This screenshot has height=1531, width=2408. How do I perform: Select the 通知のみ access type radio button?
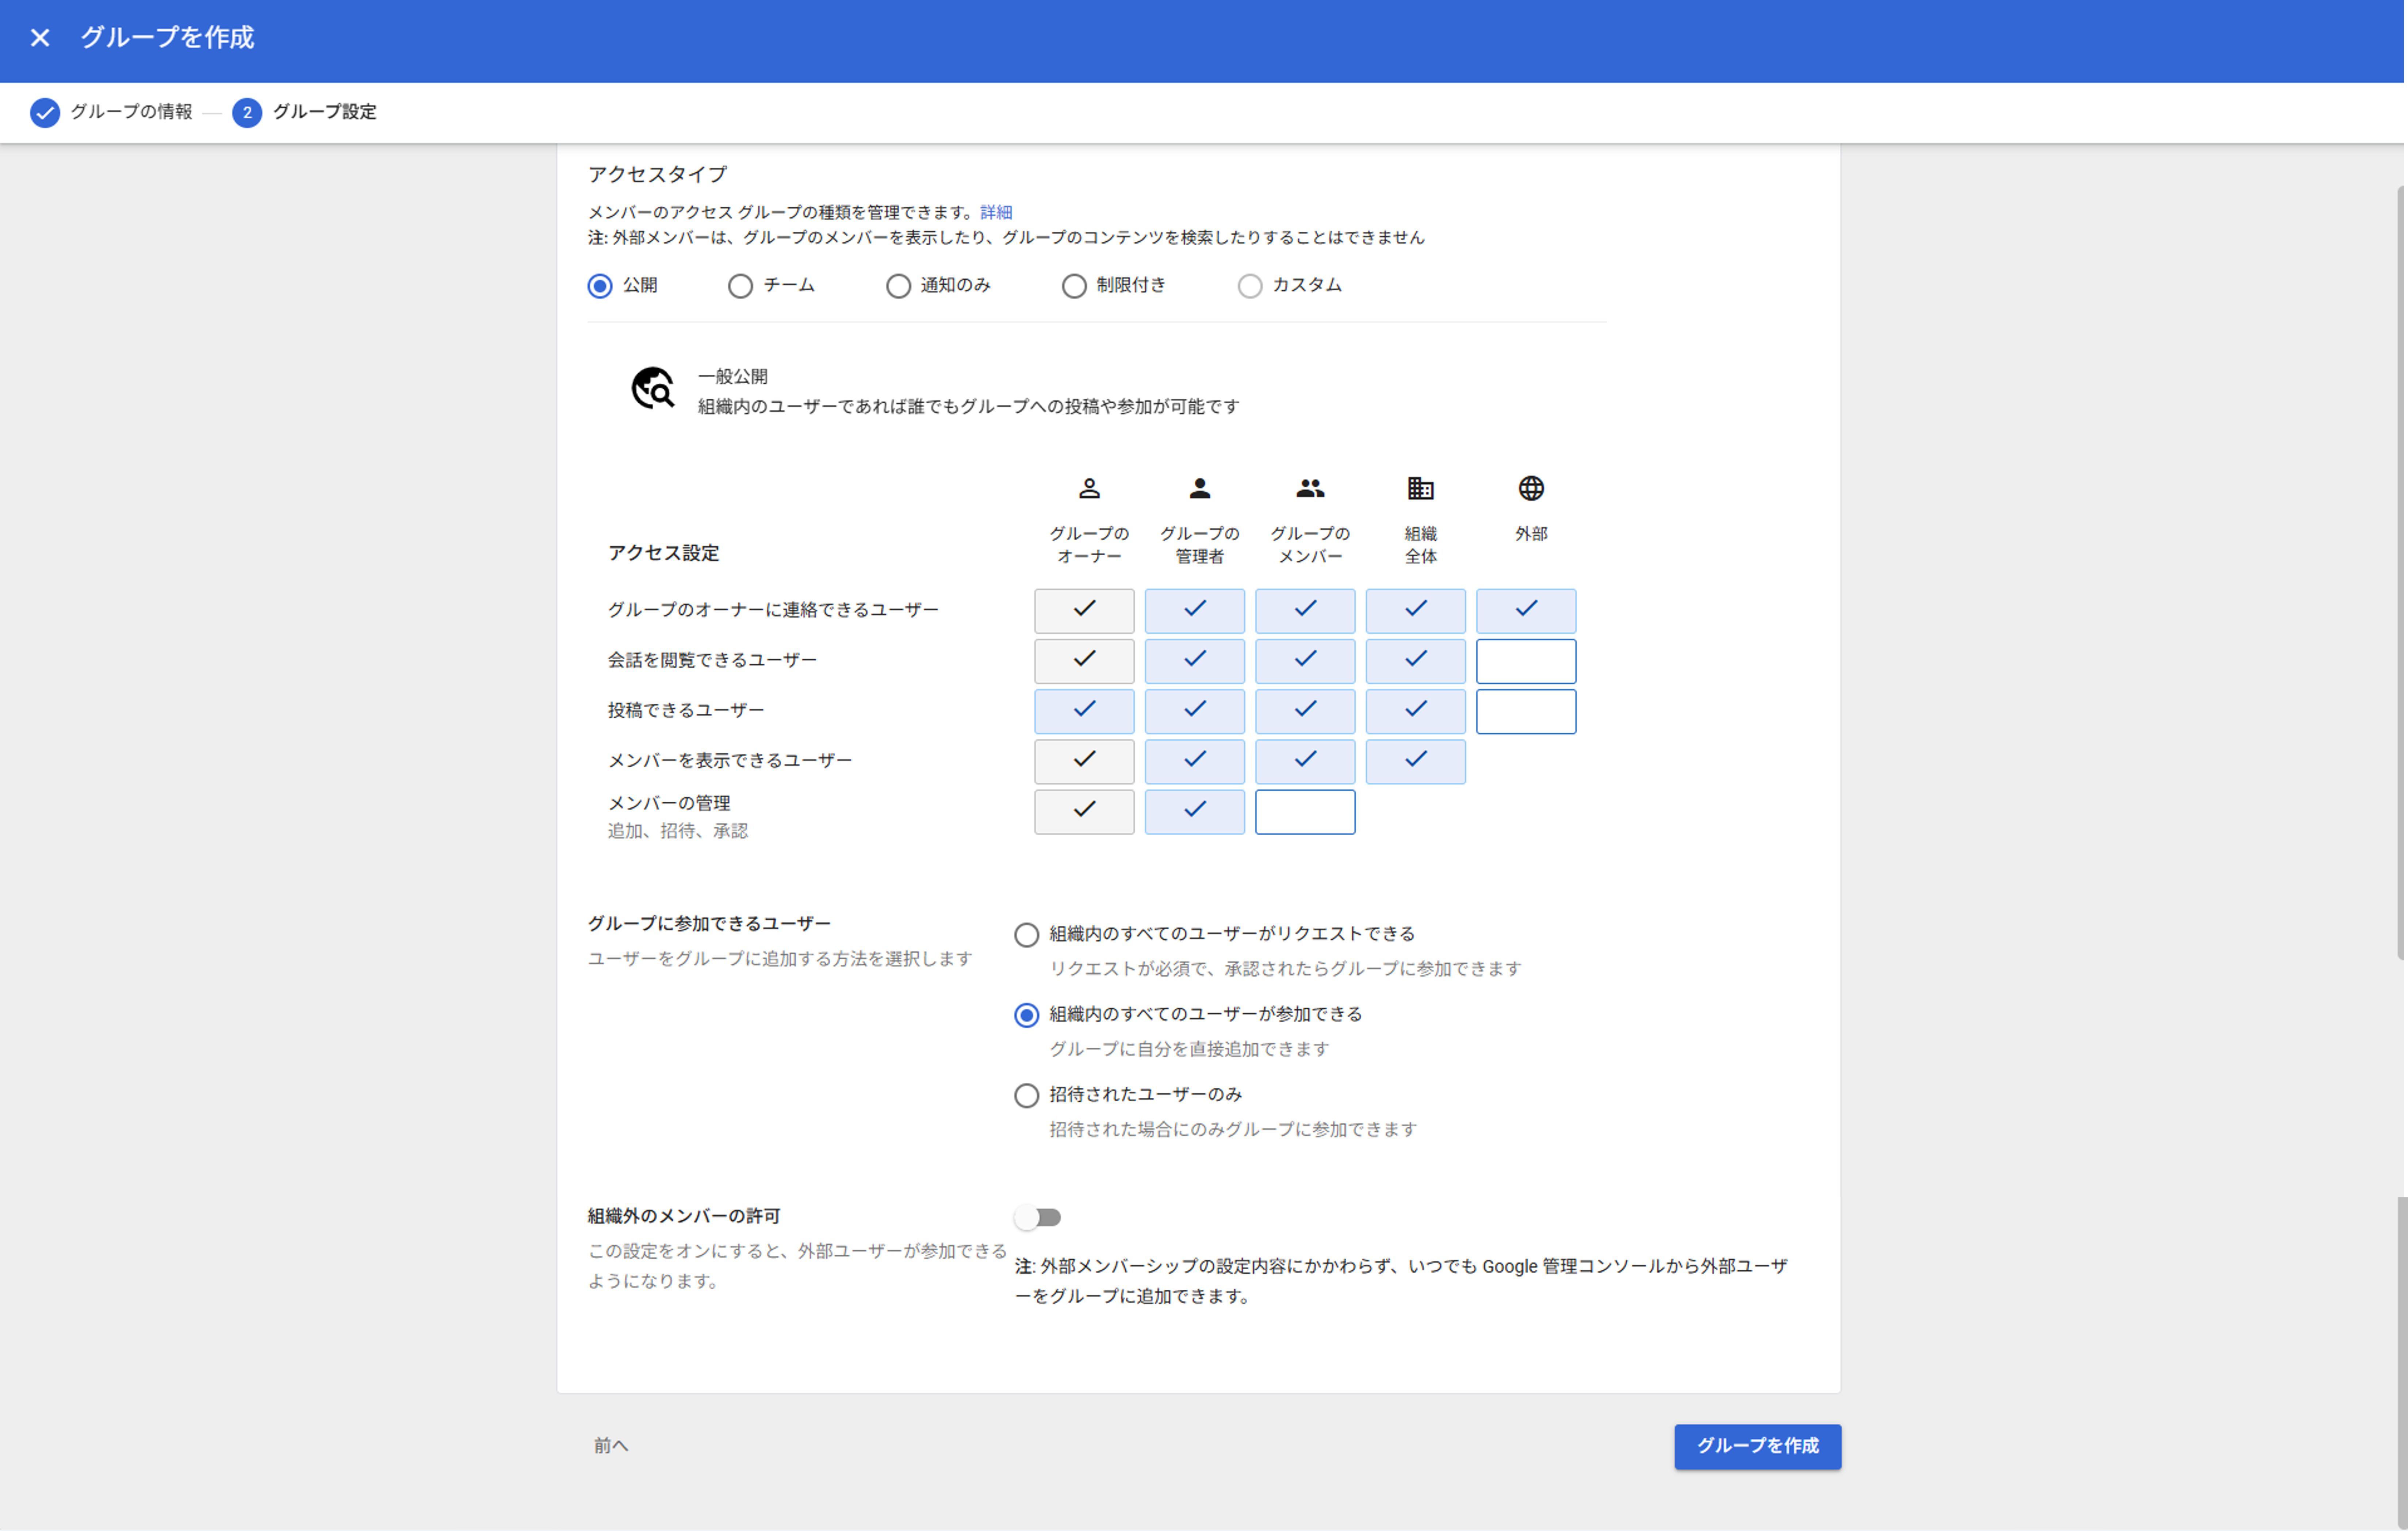pos(898,286)
